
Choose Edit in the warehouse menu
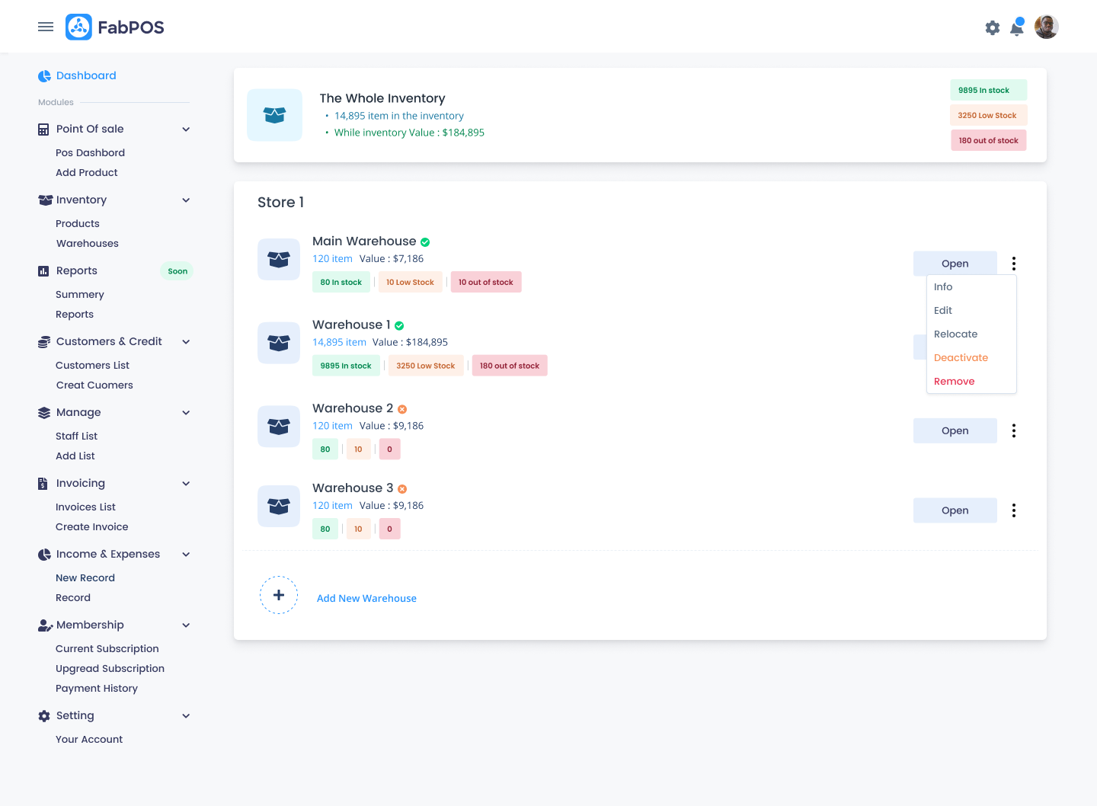pos(943,311)
